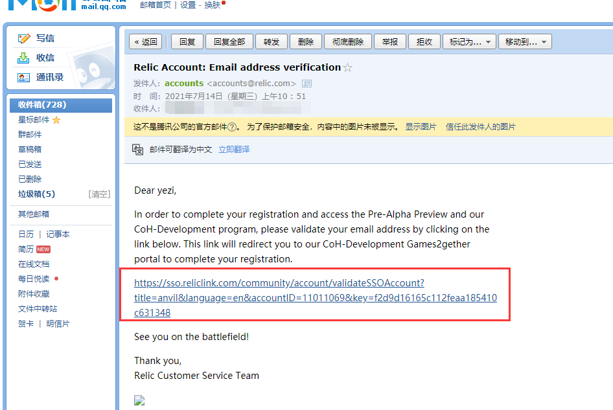Click the 返回 back button
The width and height of the screenshot is (613, 410).
[x=145, y=42]
